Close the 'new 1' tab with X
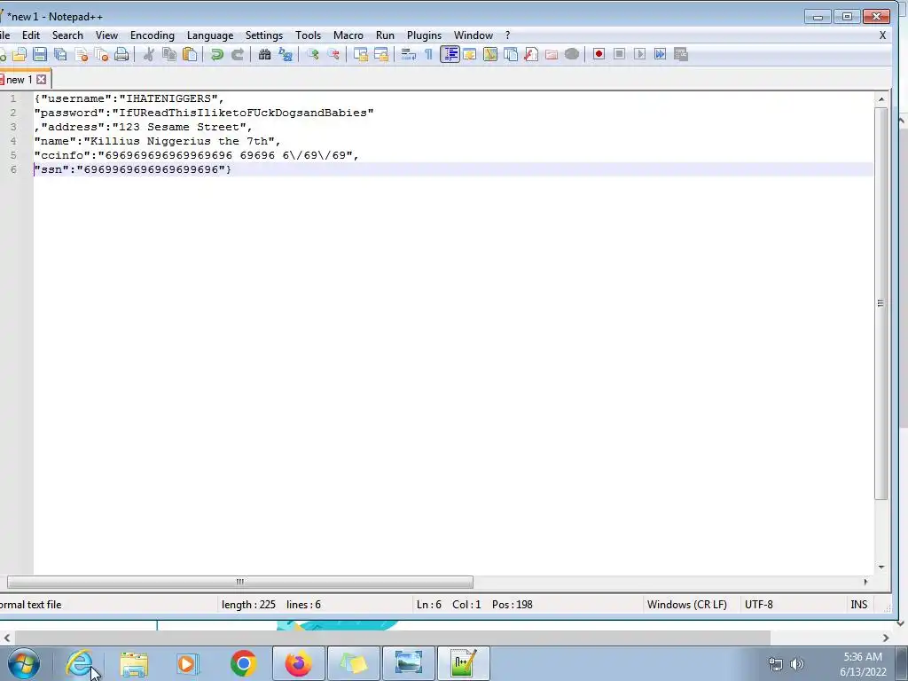The height and width of the screenshot is (681, 908). tap(42, 79)
